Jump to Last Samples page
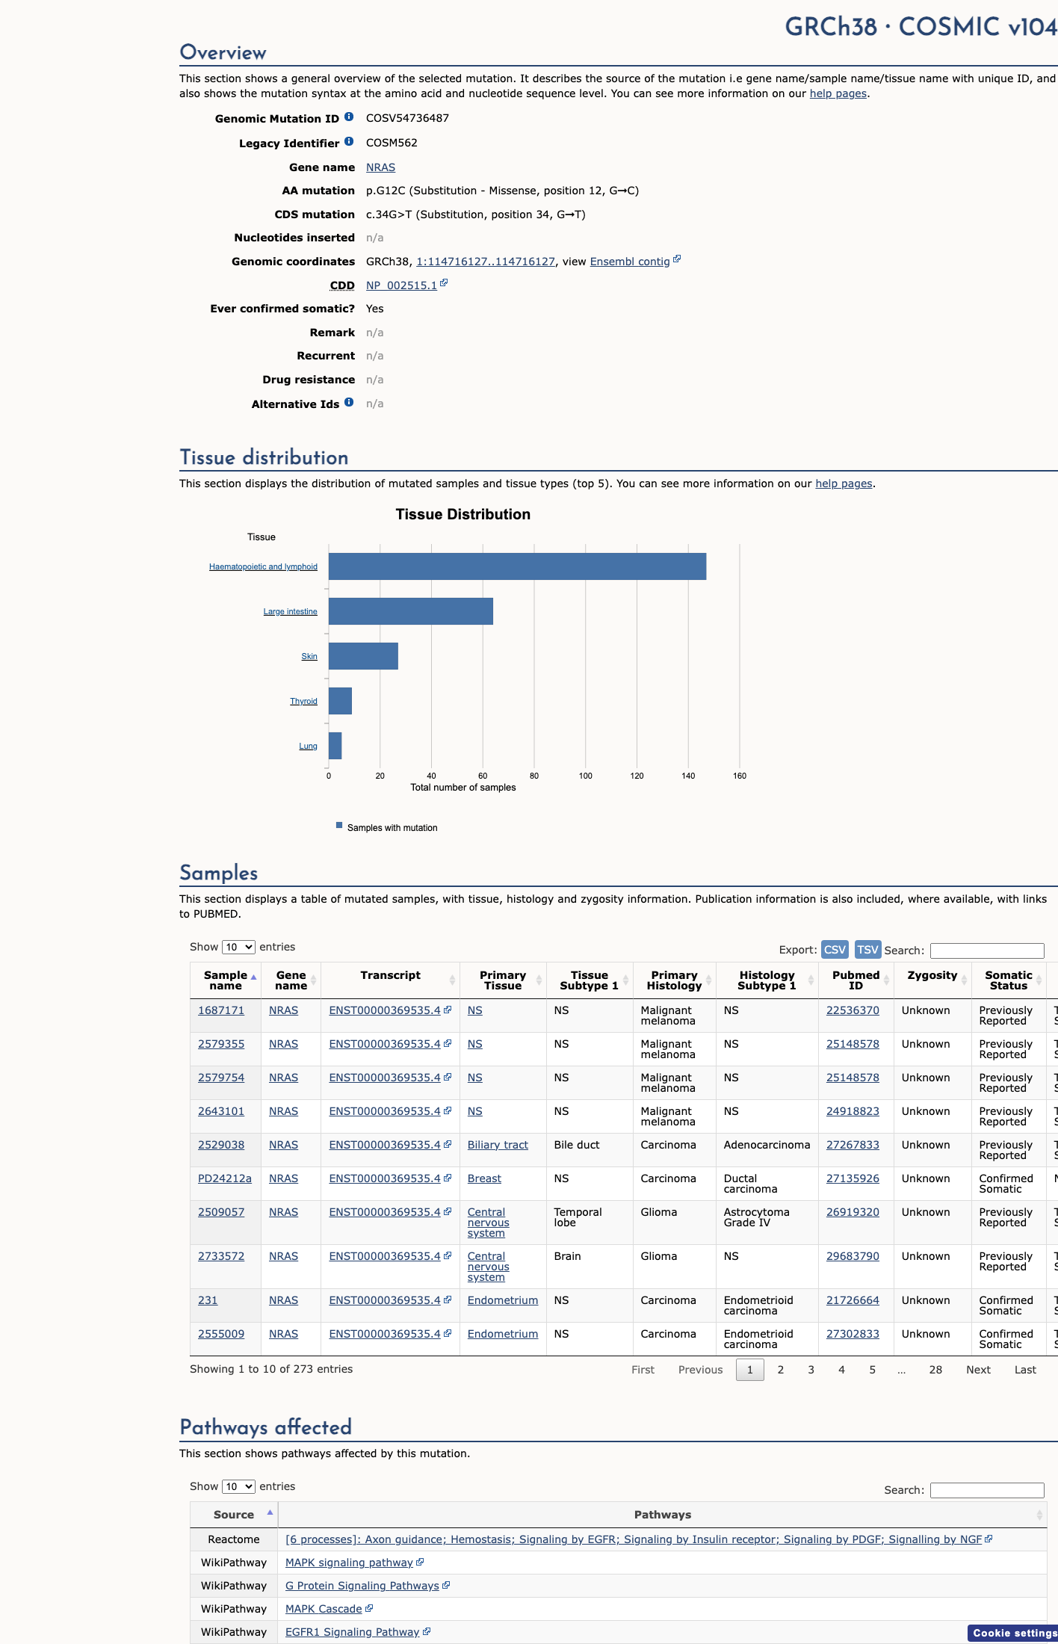The image size is (1058, 1644). coord(1025,1370)
